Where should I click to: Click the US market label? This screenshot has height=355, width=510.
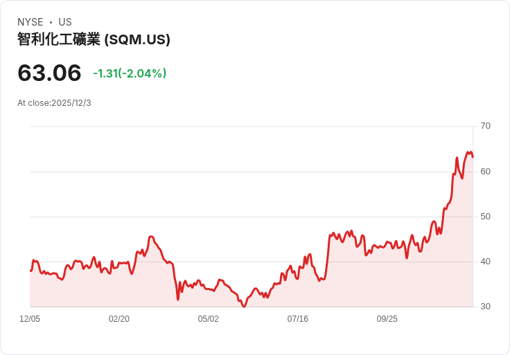65,22
